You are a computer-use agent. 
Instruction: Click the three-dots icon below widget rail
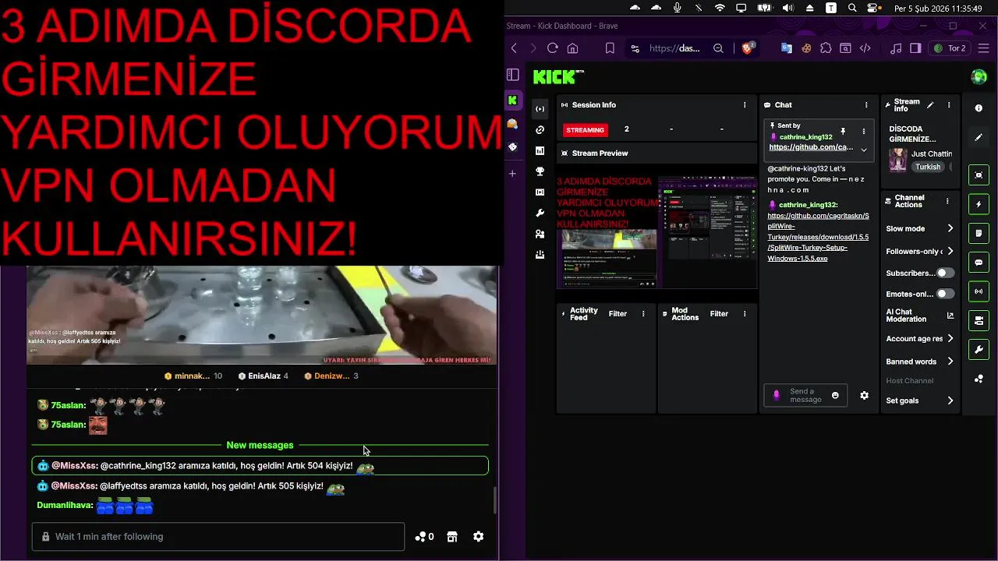pyautogui.click(x=979, y=379)
